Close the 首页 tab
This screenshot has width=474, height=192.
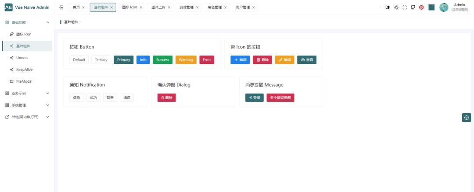coord(83,7)
